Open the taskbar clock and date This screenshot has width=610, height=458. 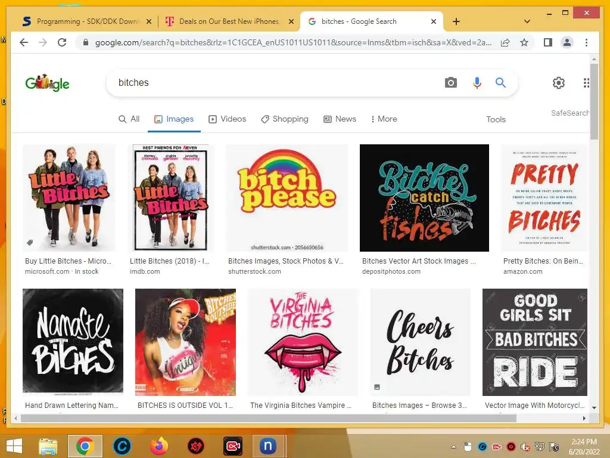584,447
